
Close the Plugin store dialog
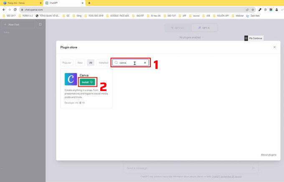coord(274,47)
